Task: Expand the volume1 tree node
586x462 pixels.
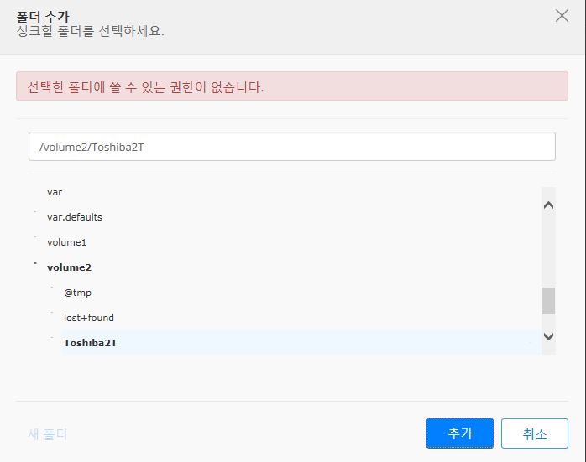Action: [x=35, y=236]
